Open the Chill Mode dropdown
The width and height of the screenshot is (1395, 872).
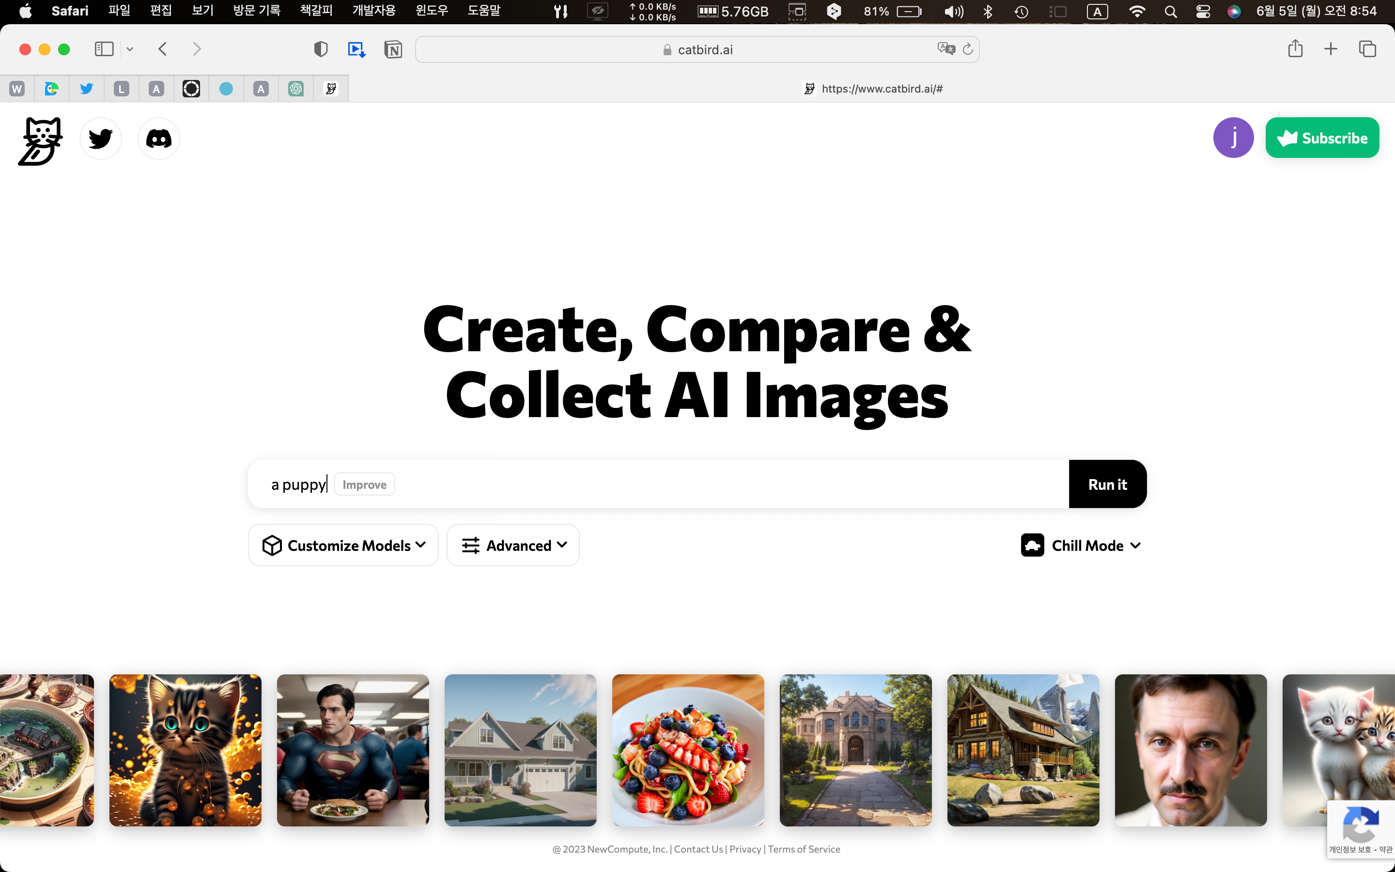click(1081, 545)
